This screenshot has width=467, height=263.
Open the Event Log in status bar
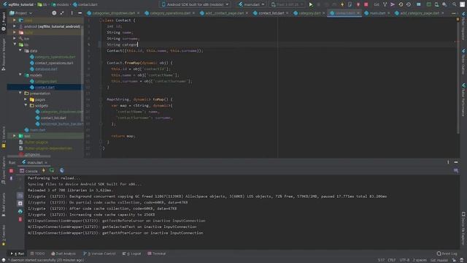tap(447, 254)
